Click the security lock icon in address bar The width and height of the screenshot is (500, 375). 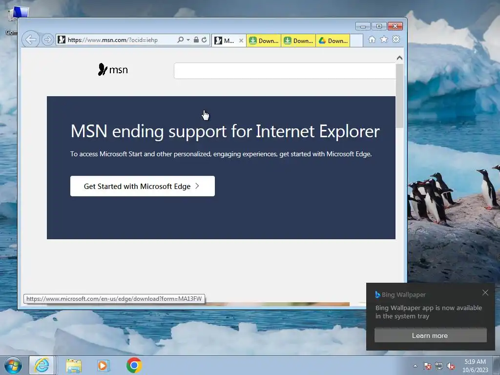click(x=196, y=40)
